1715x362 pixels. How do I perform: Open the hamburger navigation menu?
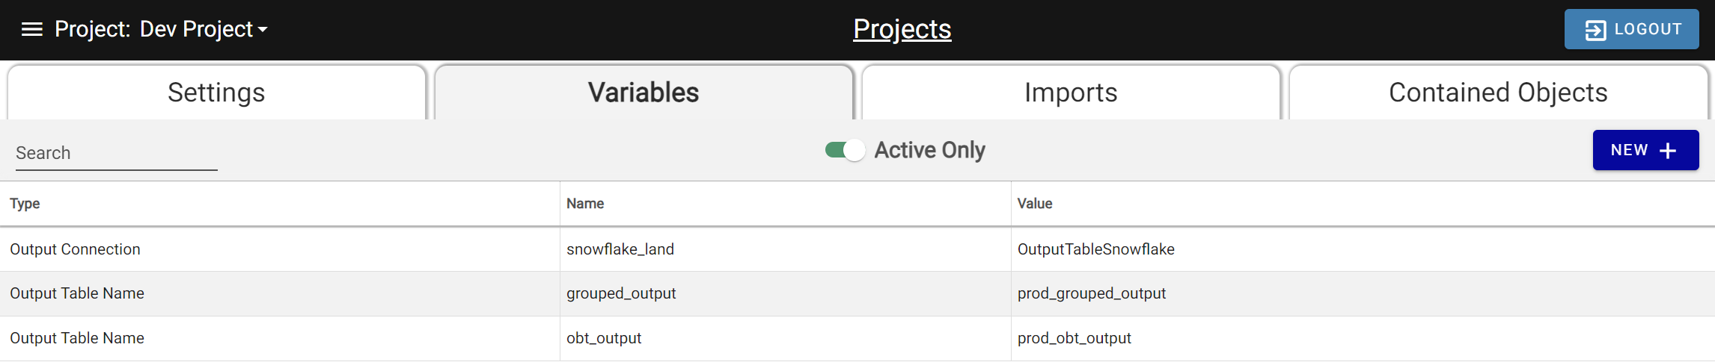(31, 29)
